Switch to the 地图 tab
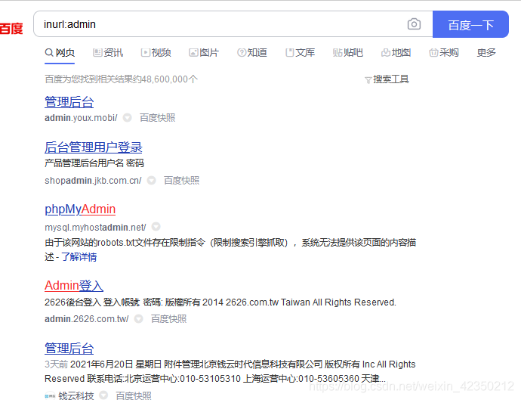 (x=396, y=53)
